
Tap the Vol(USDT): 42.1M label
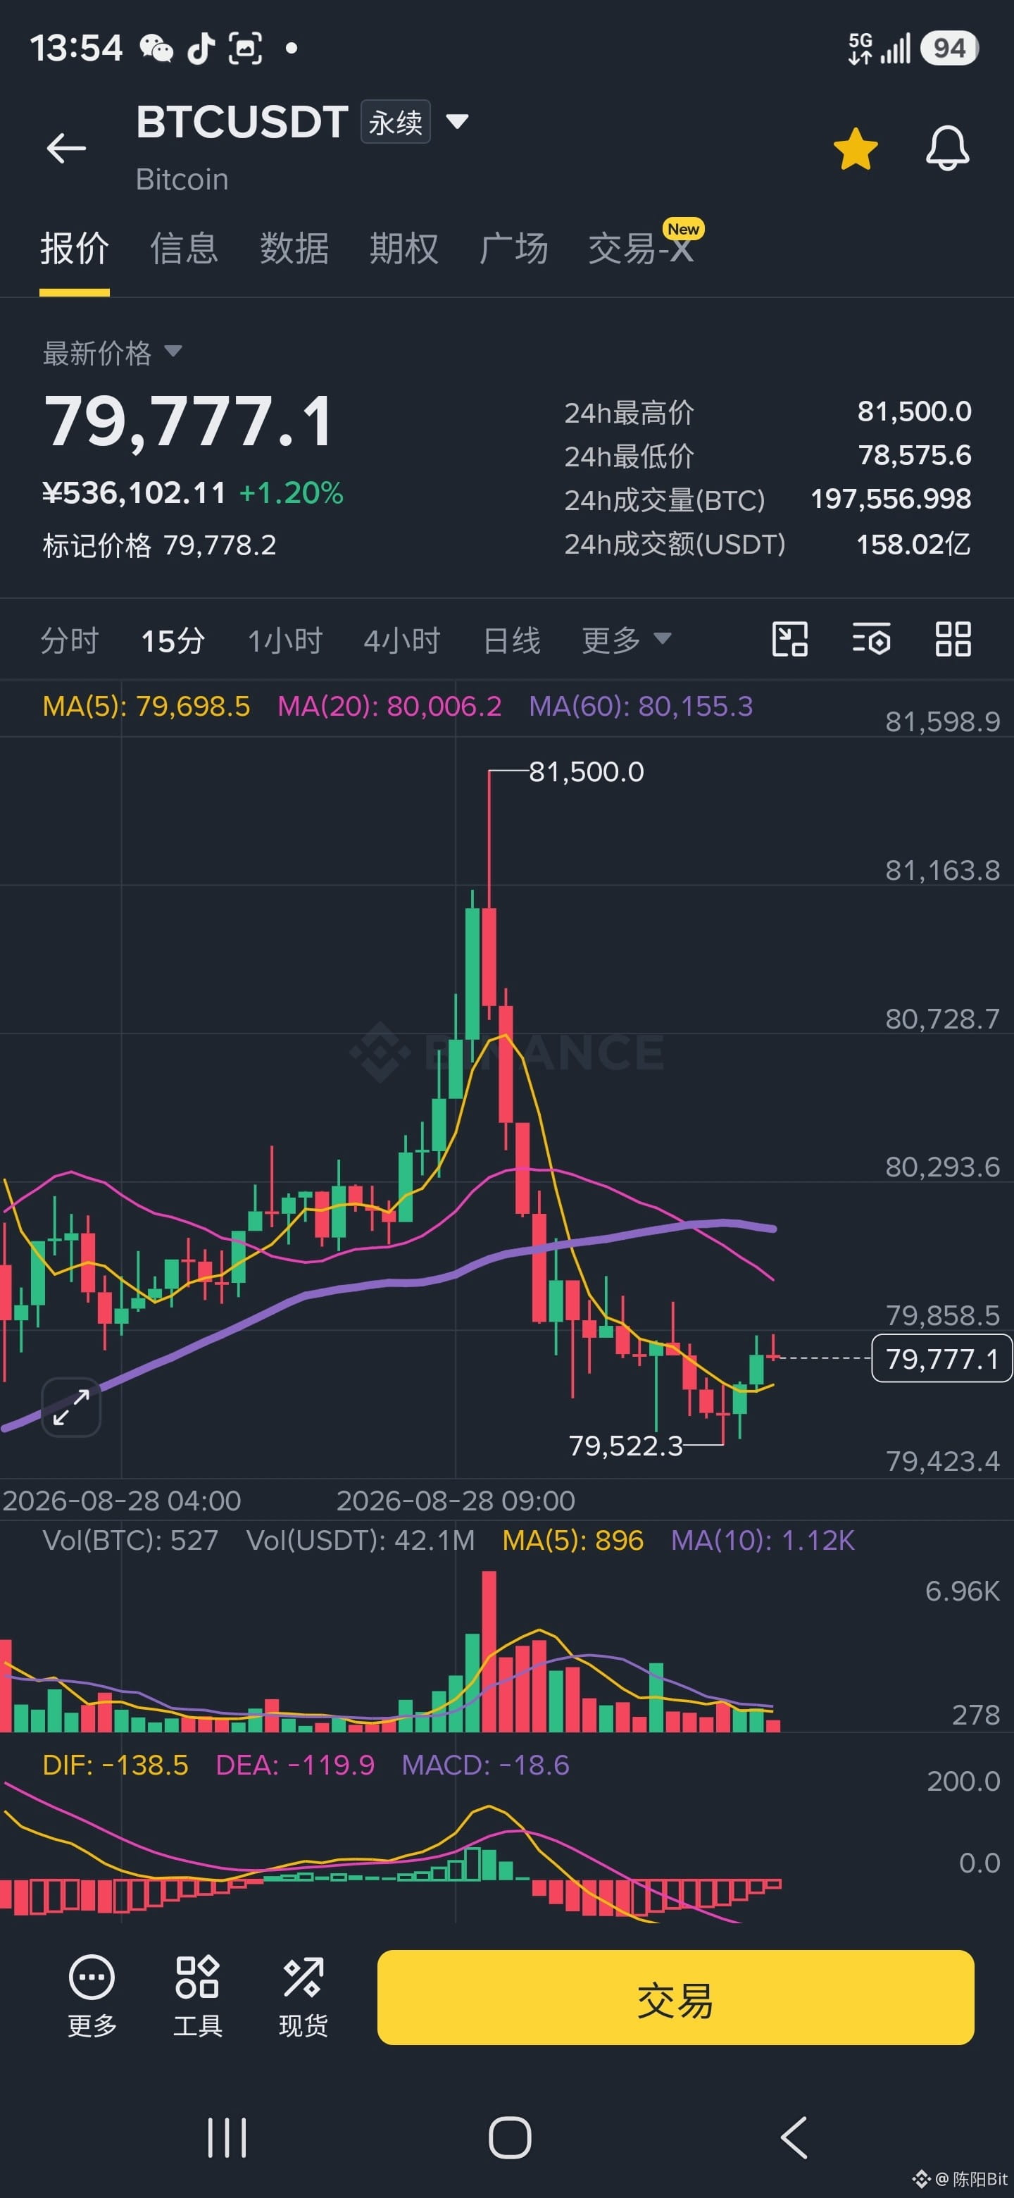pos(360,1540)
